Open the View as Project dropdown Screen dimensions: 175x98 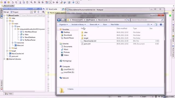coord(31,12)
